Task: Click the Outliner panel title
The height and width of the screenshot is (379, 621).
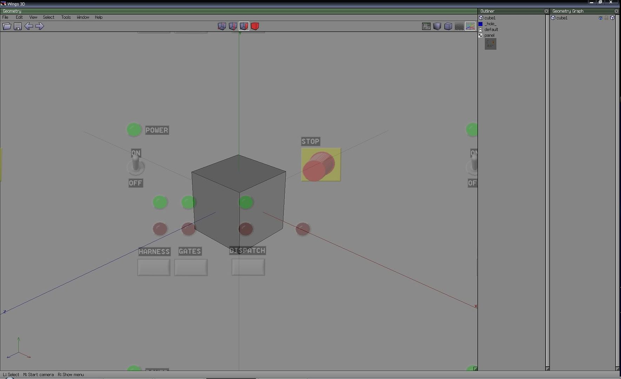Action: click(x=488, y=11)
